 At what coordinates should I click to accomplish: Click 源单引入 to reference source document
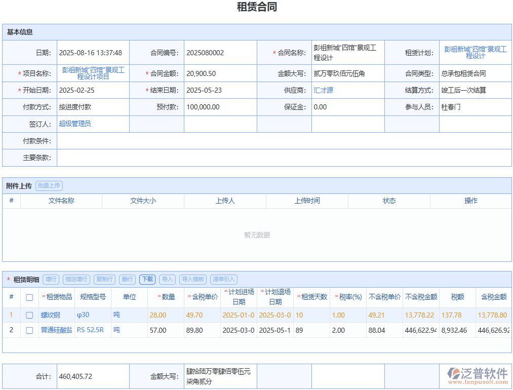click(222, 279)
